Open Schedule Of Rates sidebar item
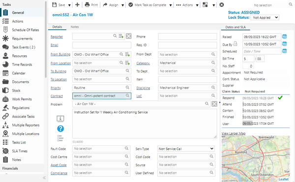The width and height of the screenshot is (295, 182). coord(23,30)
